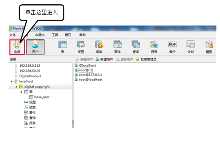Open the 计划 (Schedule) toolbar icon
The width and height of the screenshot is (220, 145).
point(191,47)
